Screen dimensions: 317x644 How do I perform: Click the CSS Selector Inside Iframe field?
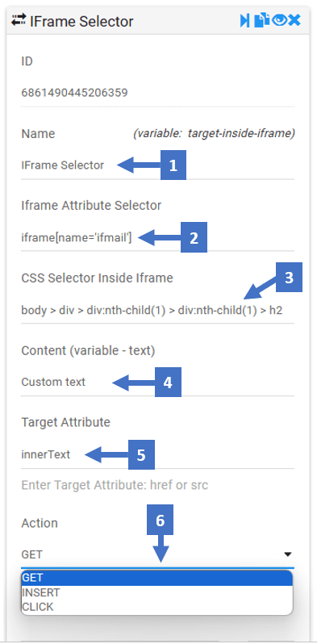[x=157, y=310]
